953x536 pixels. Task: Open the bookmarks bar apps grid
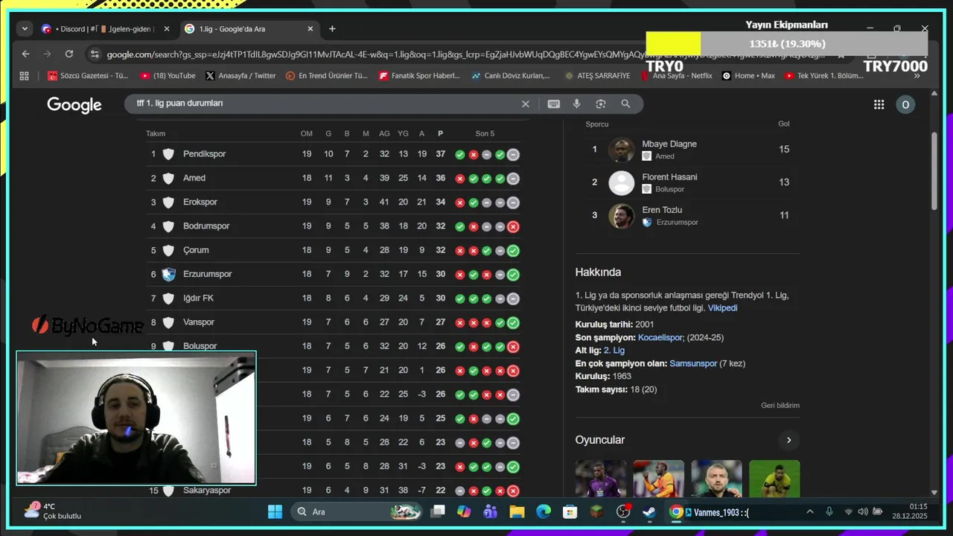[x=24, y=76]
